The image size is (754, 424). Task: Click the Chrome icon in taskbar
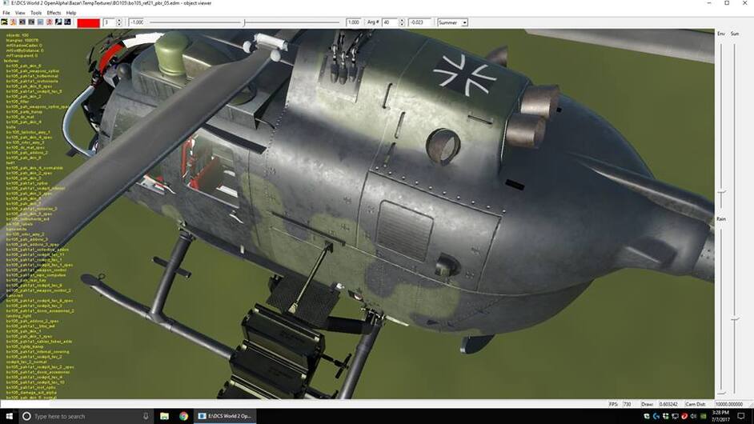tap(183, 416)
